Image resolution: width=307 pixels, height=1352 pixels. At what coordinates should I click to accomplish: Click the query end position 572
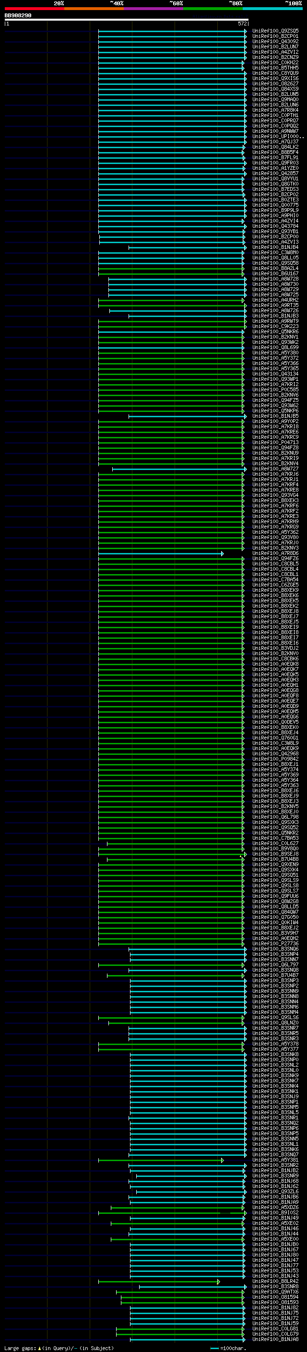pyautogui.click(x=242, y=24)
